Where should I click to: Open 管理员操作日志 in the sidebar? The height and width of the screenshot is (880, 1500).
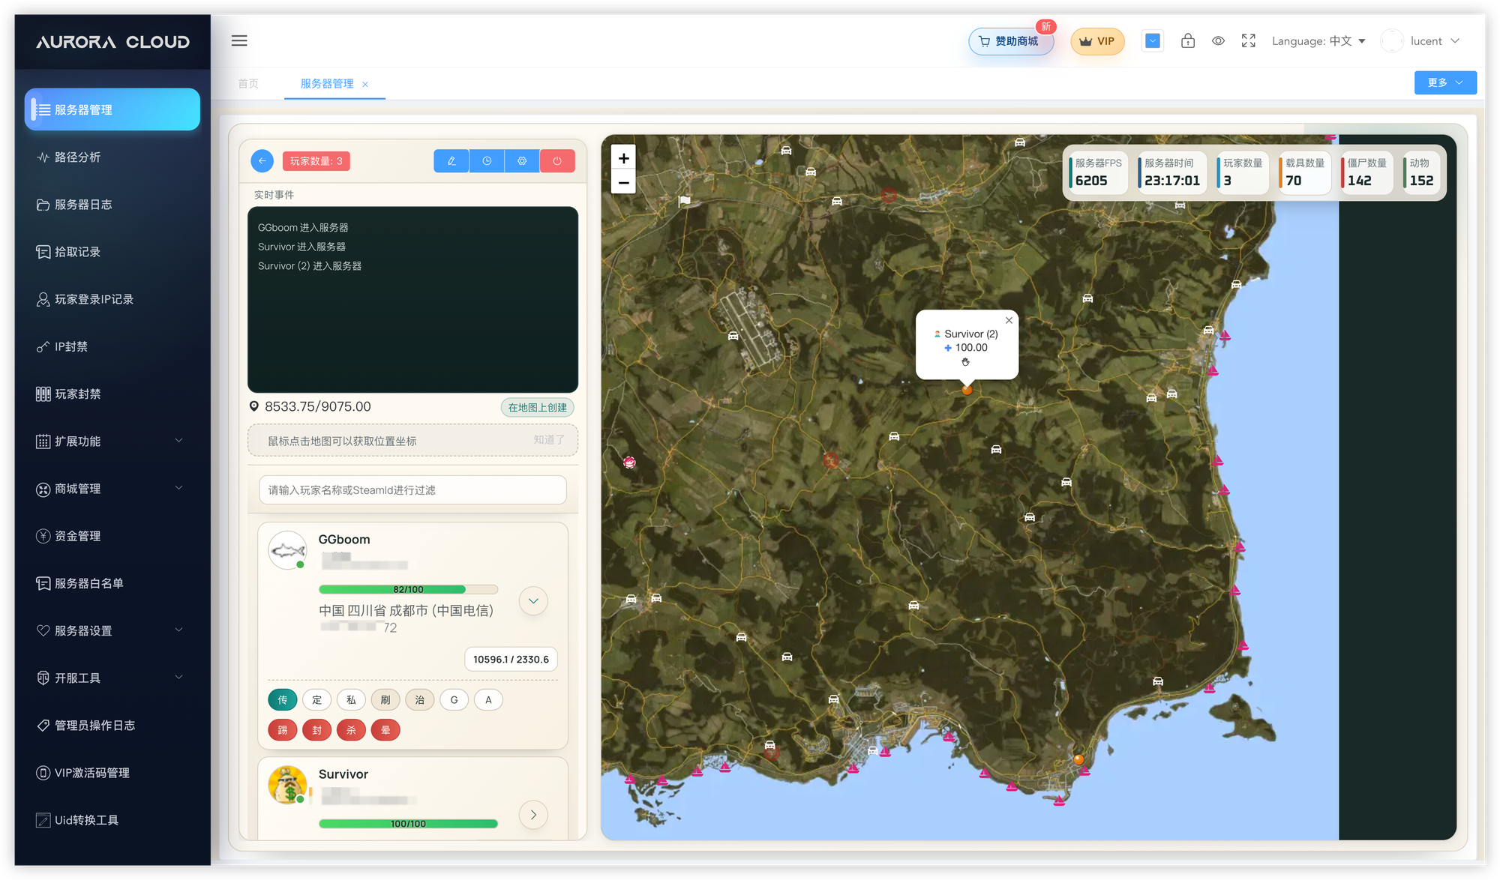(x=112, y=725)
